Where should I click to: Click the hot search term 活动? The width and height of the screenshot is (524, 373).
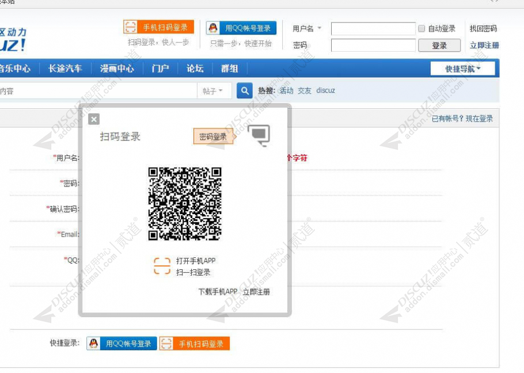click(286, 90)
